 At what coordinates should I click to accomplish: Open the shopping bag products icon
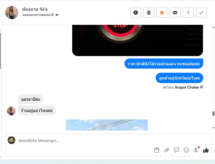coord(157,150)
